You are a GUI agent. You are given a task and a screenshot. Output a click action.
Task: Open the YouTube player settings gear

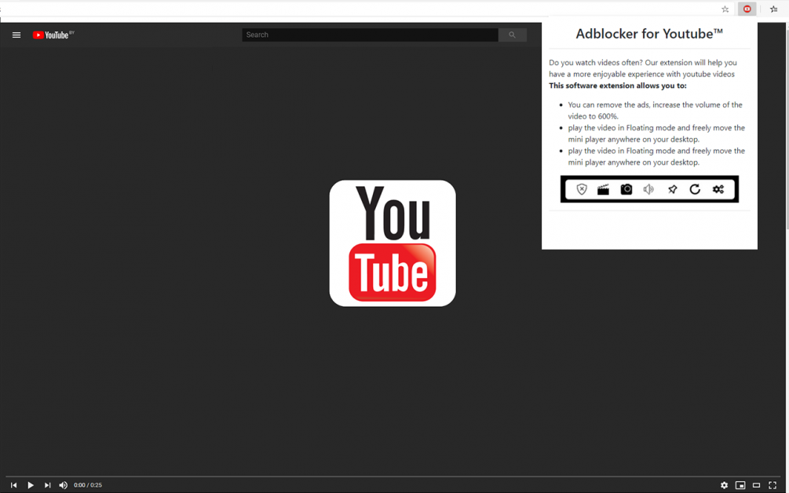(725, 485)
